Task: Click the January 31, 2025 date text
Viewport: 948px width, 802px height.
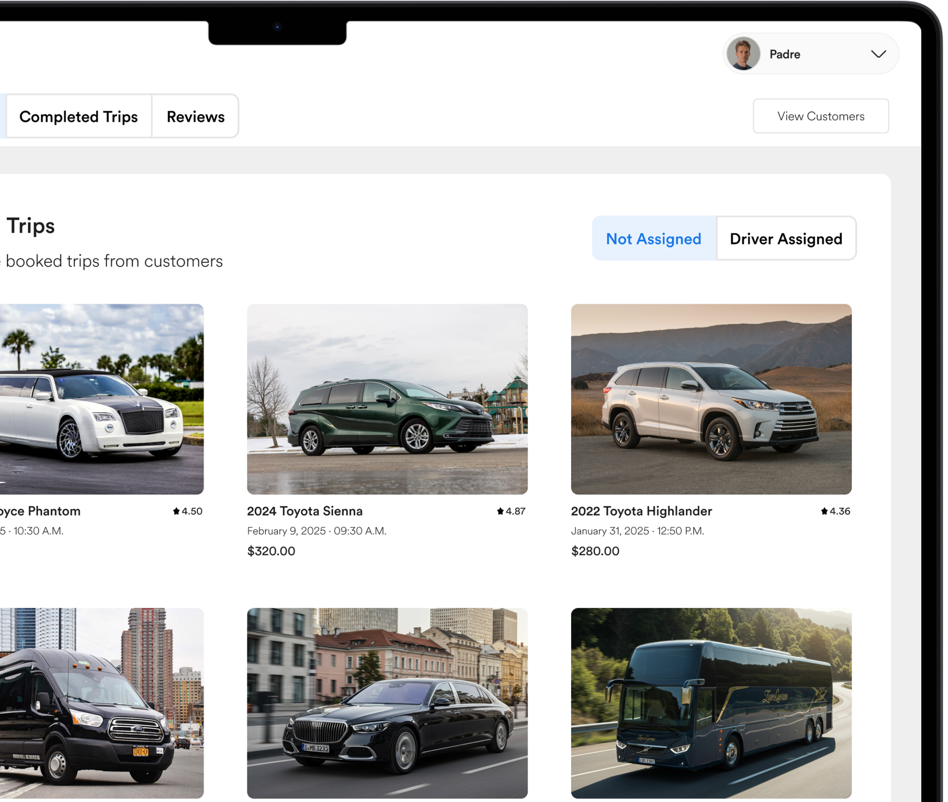Action: (610, 530)
